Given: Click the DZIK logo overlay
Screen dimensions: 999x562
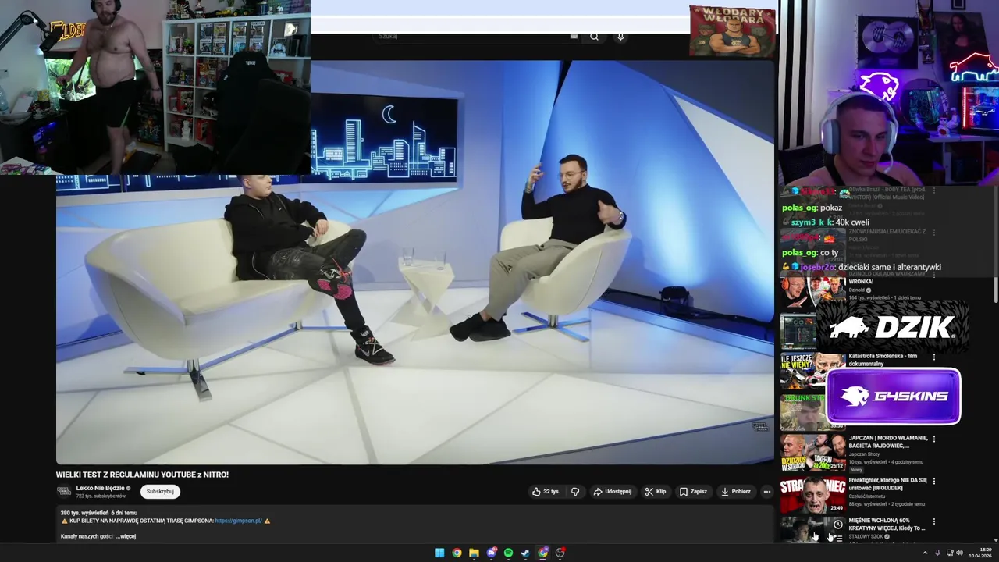Looking at the screenshot, I should 892,328.
